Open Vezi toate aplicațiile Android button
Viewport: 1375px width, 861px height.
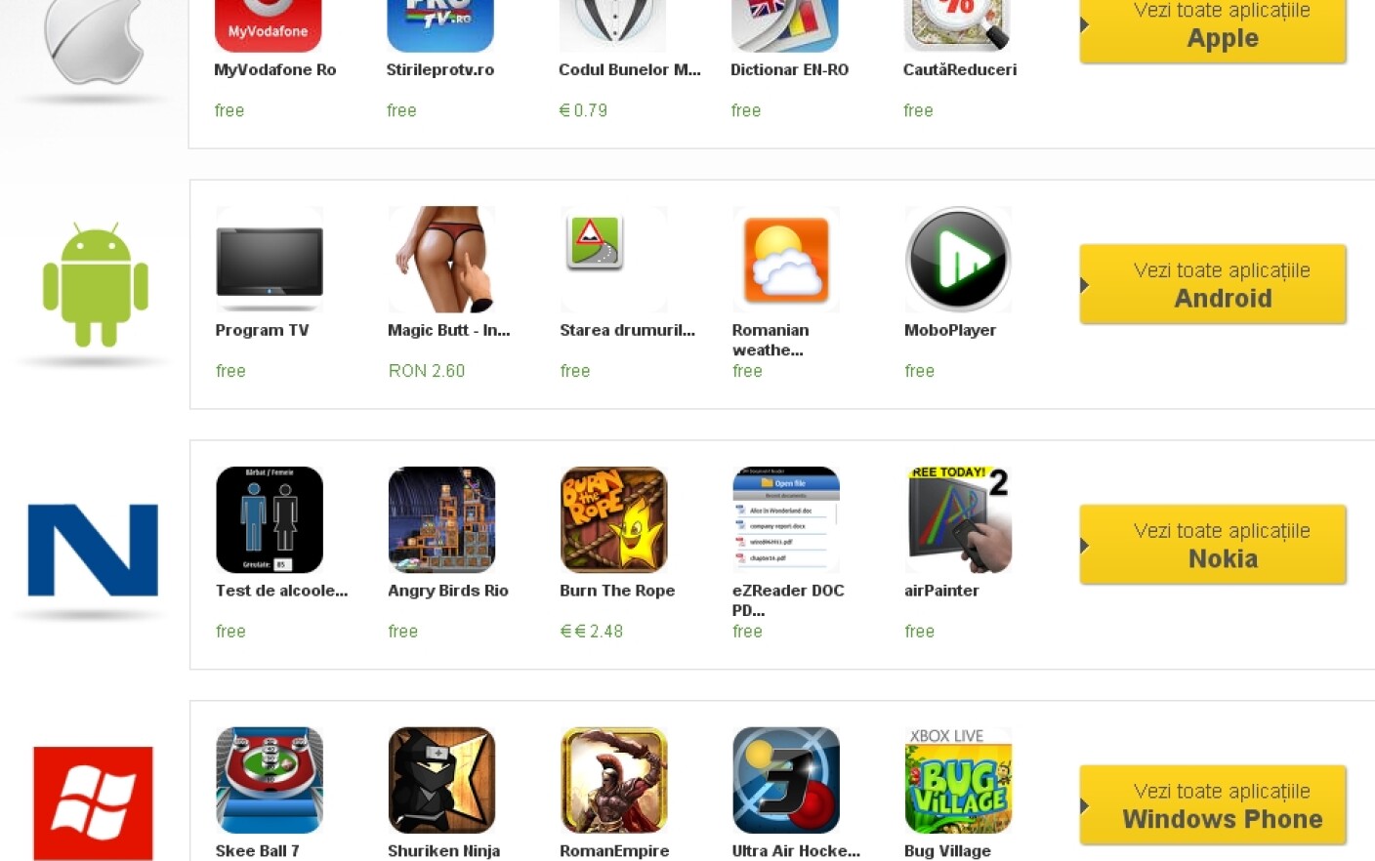(1213, 284)
